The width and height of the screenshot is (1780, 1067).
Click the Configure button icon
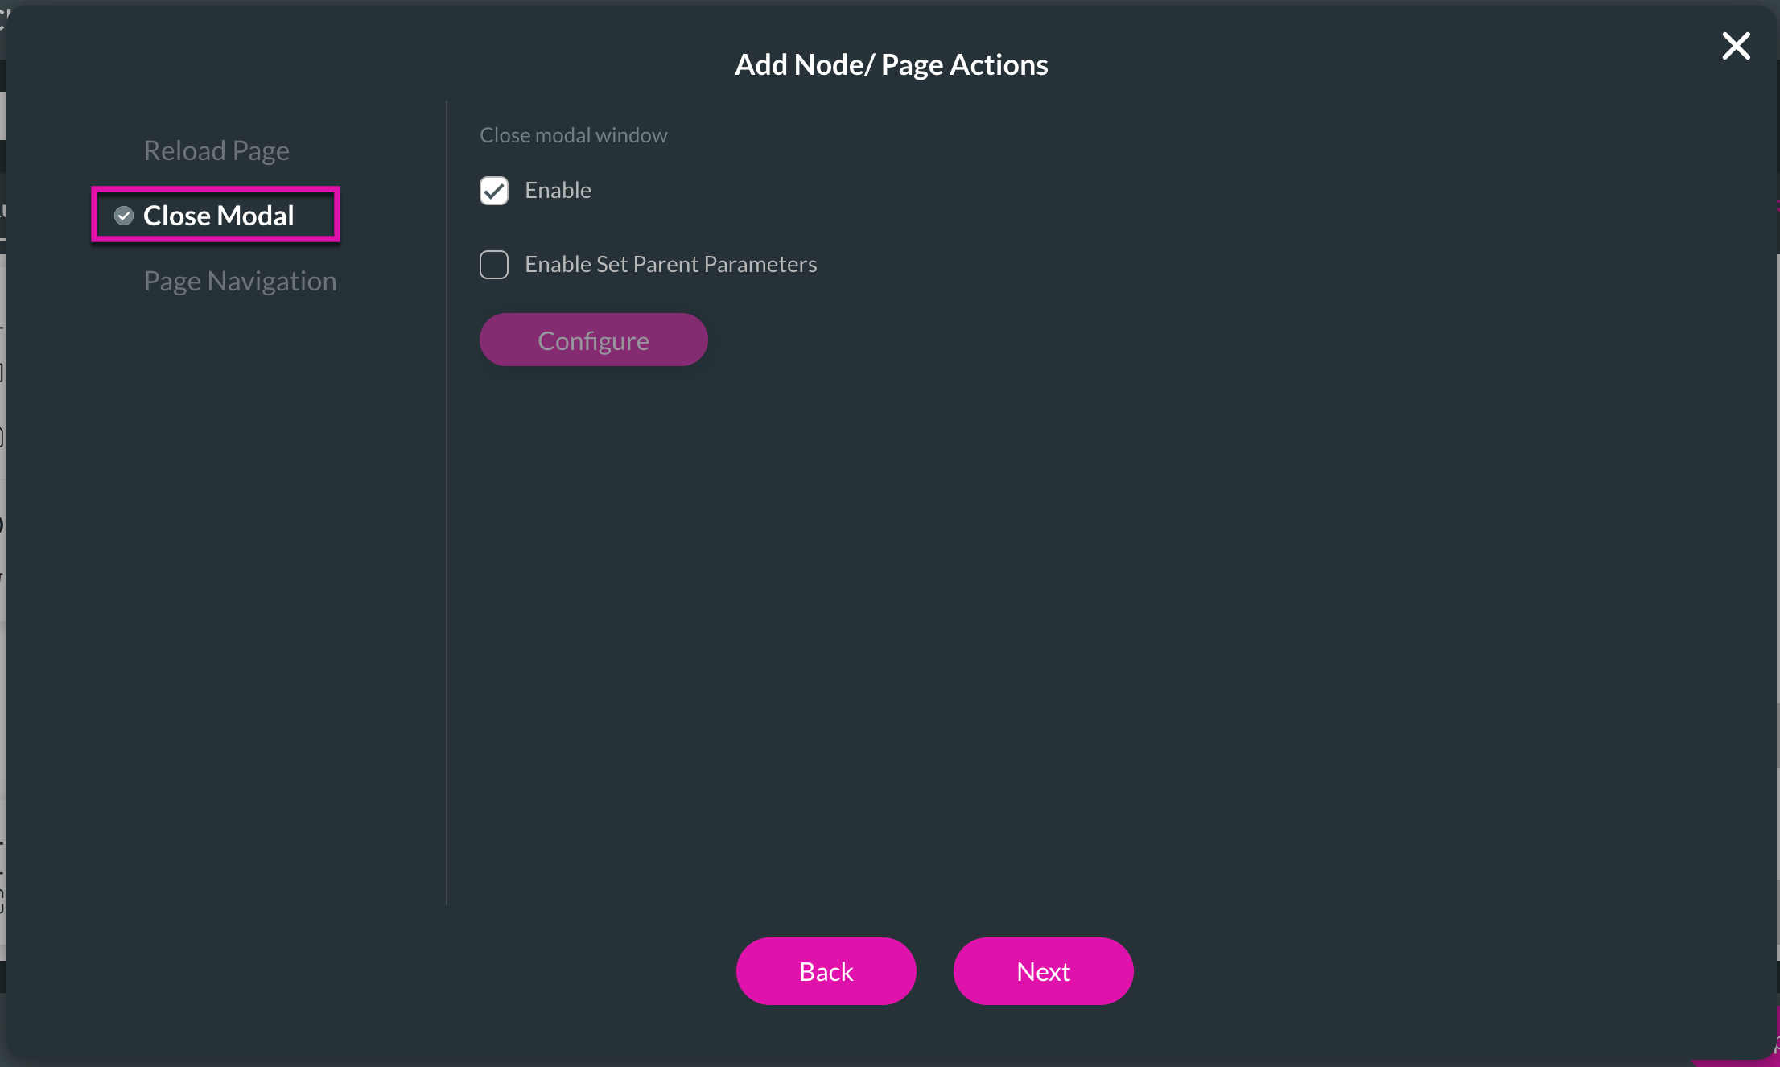pyautogui.click(x=593, y=339)
